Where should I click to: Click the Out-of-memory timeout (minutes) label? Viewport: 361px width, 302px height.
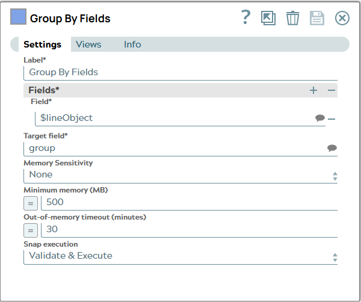click(x=85, y=217)
